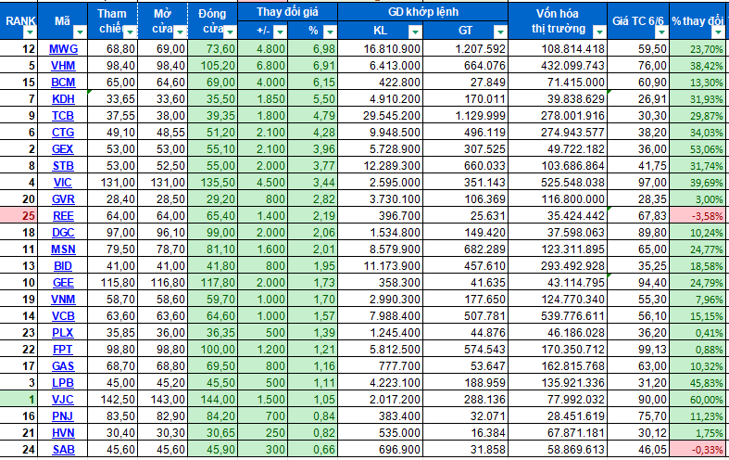Select the 53,06% cell in GEX row
Image resolution: width=729 pixels, height=460 pixels.
[x=699, y=149]
